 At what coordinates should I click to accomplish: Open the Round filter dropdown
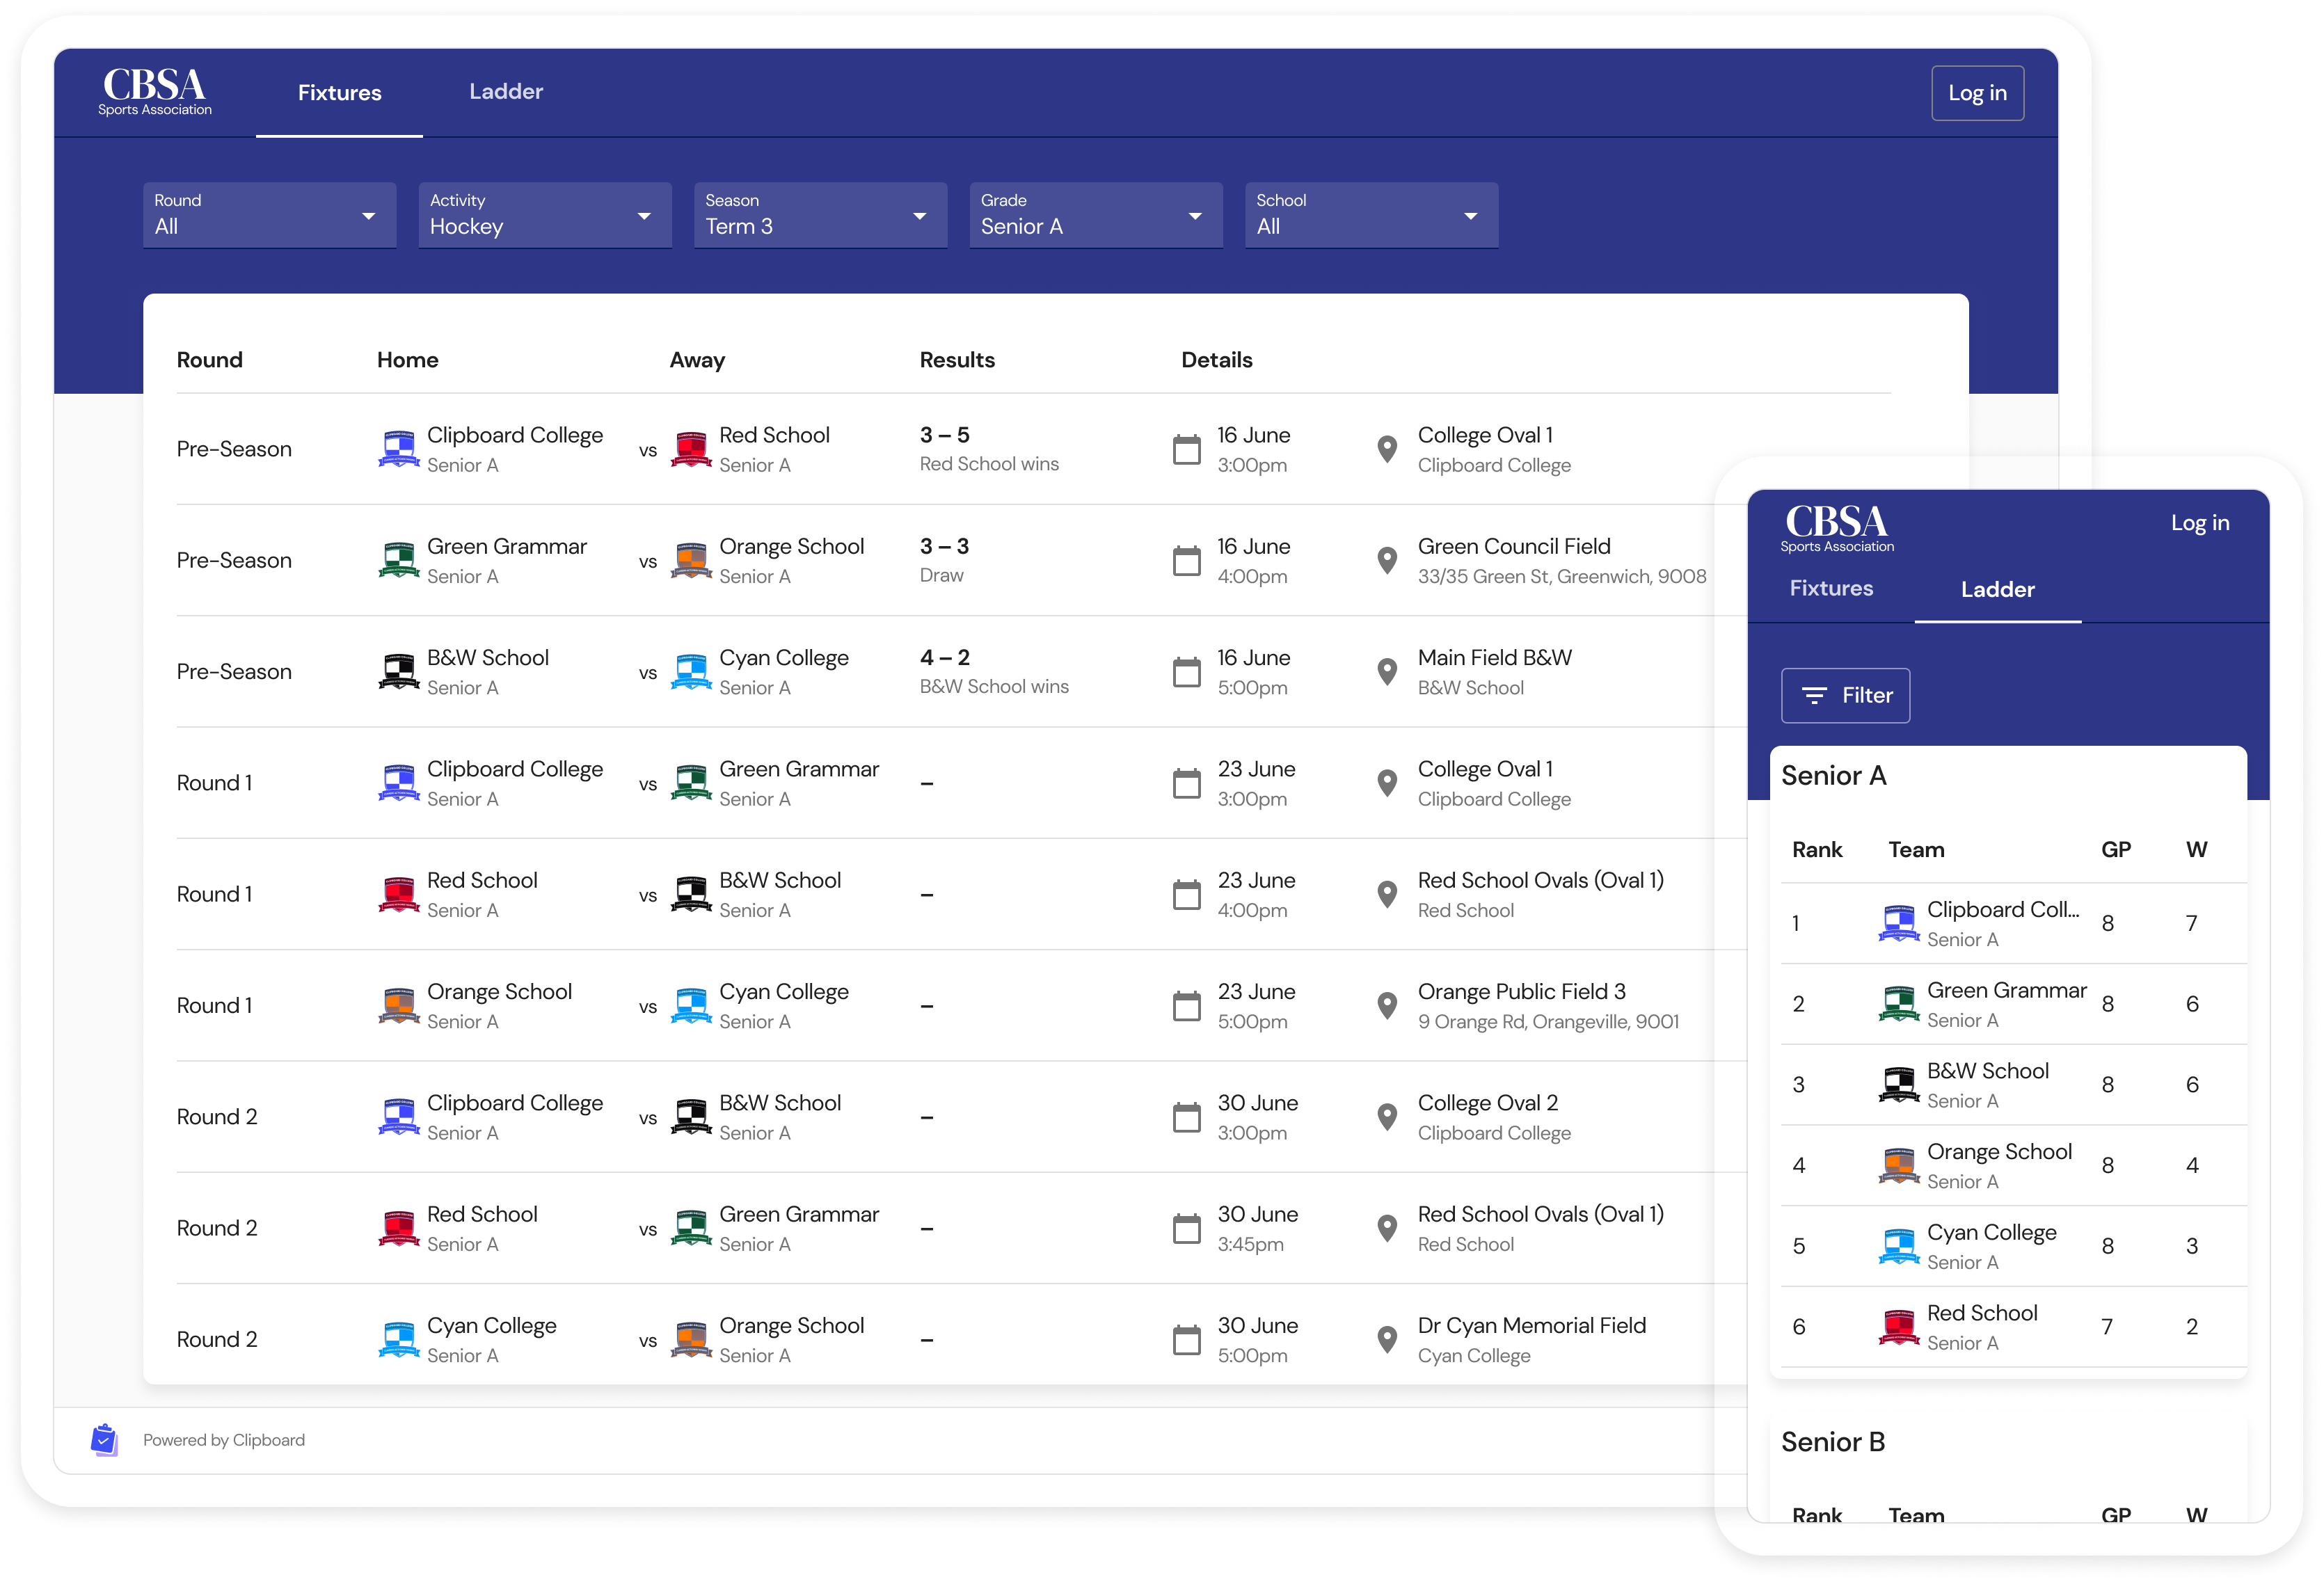point(269,215)
